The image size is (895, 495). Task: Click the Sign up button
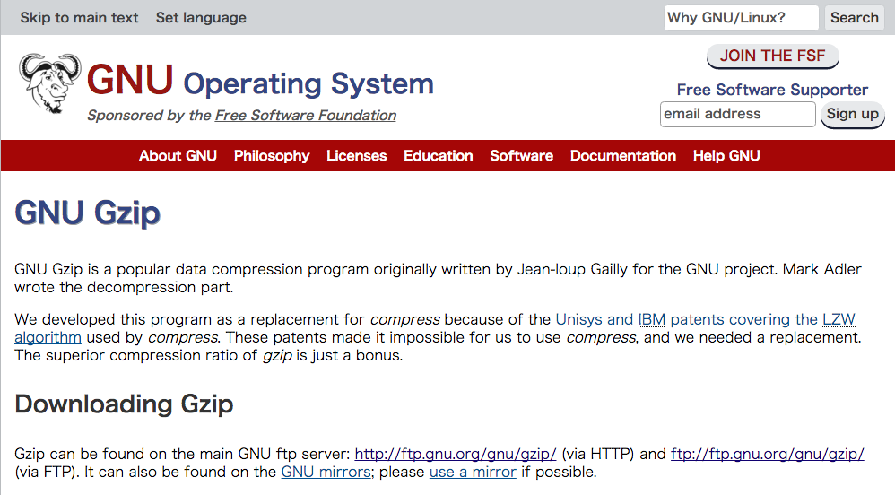pos(852,114)
